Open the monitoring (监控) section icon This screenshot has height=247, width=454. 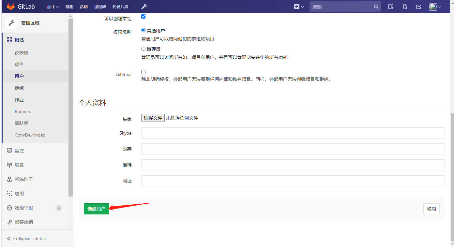(9, 150)
